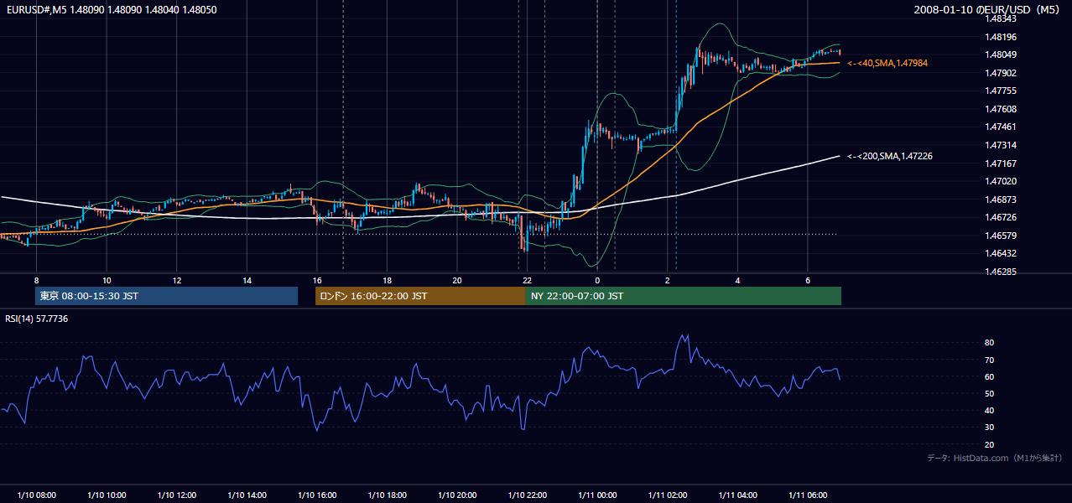Click the HistData.com data source credit

[x=995, y=458]
